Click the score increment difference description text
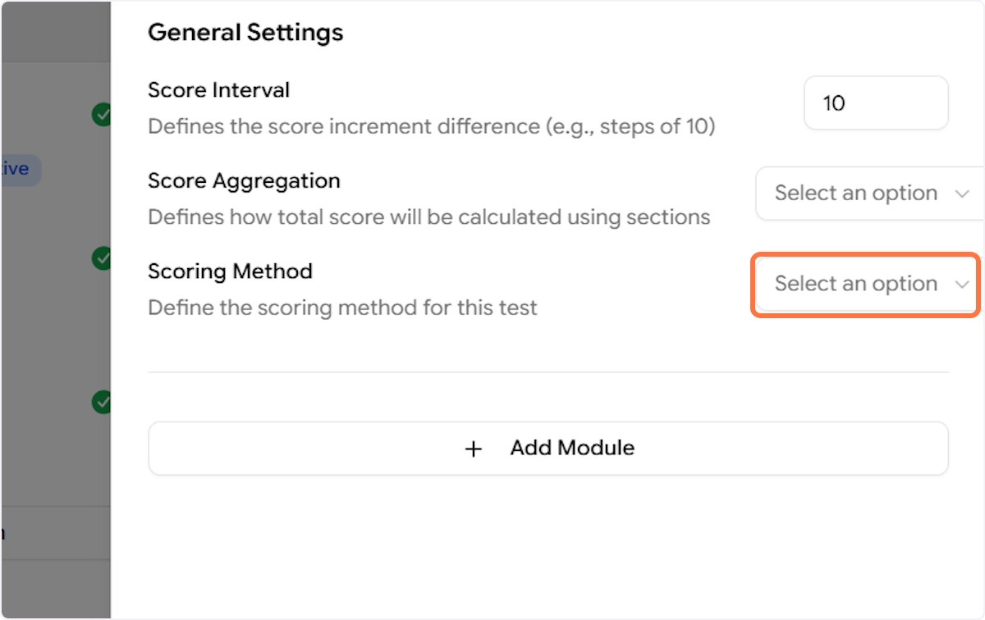 coord(431,127)
